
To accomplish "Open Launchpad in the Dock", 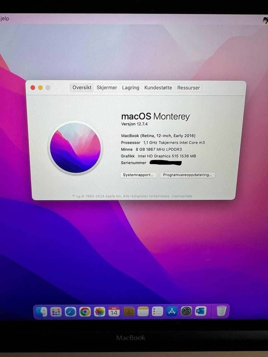I will (56, 312).
